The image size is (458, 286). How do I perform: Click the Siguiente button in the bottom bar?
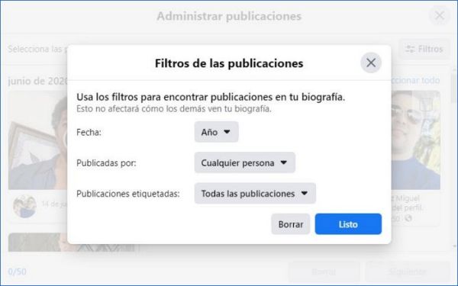[407, 272]
